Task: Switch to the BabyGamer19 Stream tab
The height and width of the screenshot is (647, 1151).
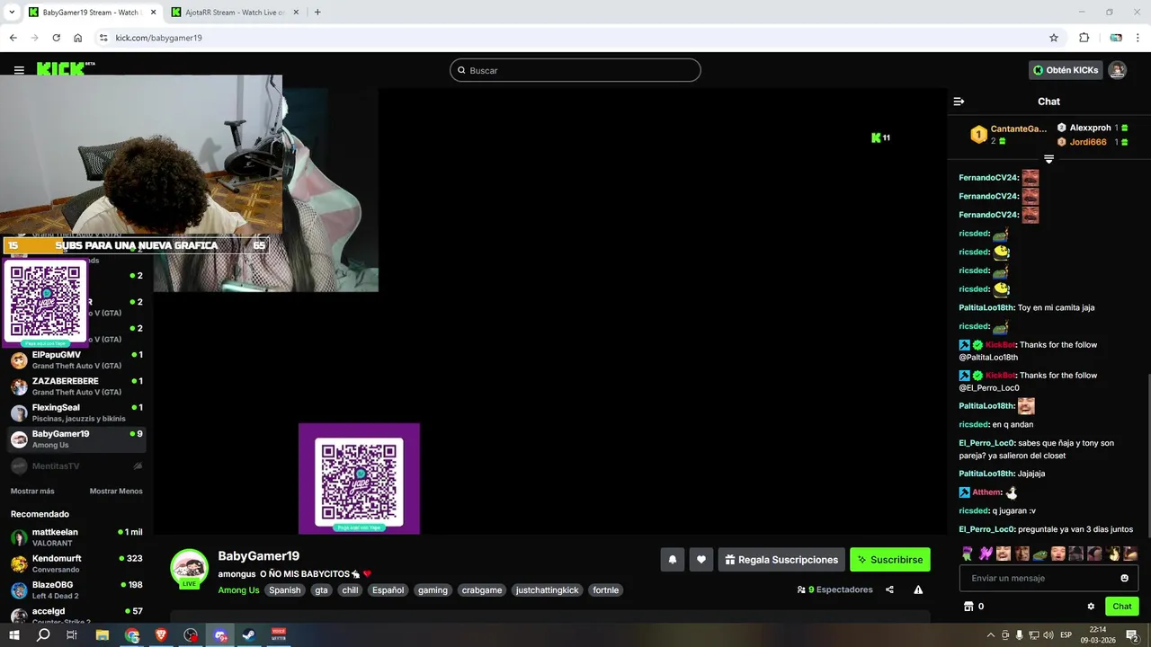Action: tap(90, 13)
